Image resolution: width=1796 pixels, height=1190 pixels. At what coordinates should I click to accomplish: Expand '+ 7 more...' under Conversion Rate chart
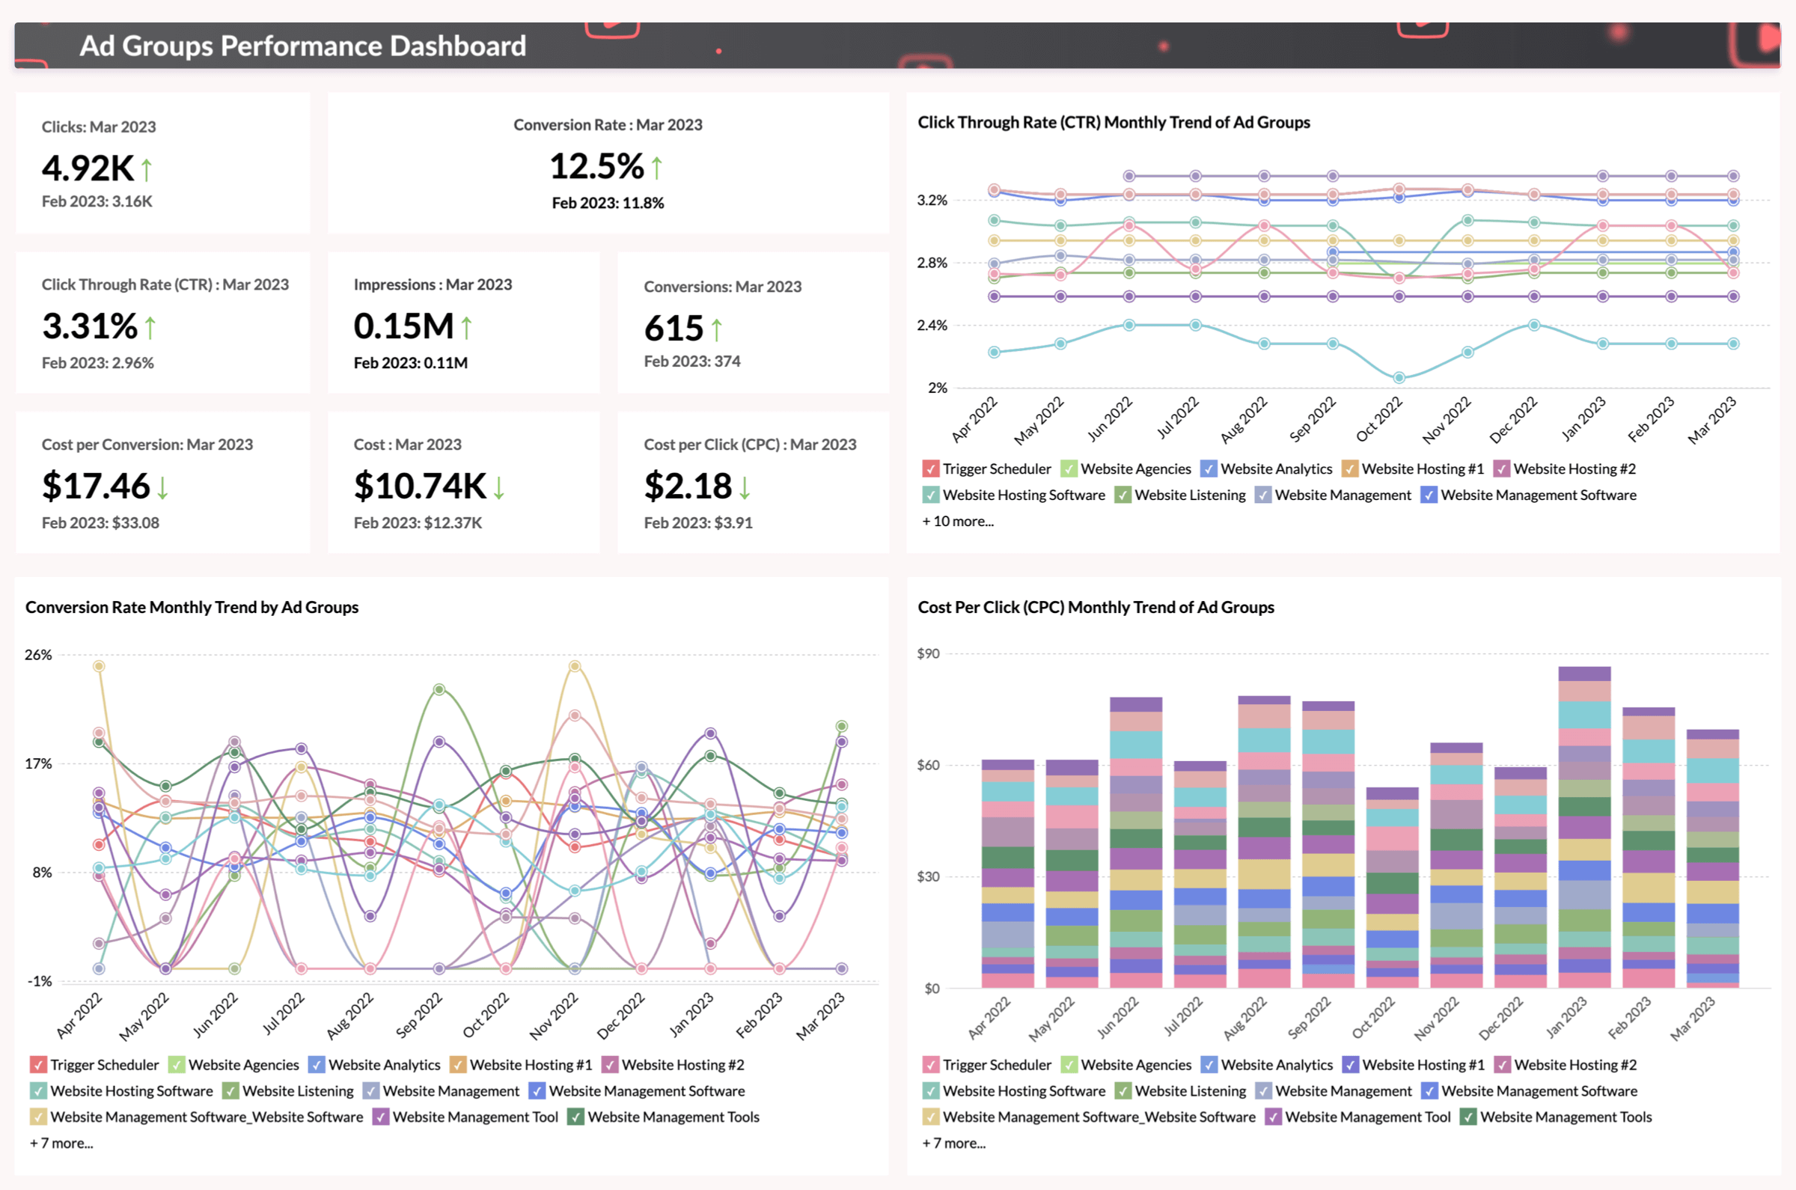61,1143
